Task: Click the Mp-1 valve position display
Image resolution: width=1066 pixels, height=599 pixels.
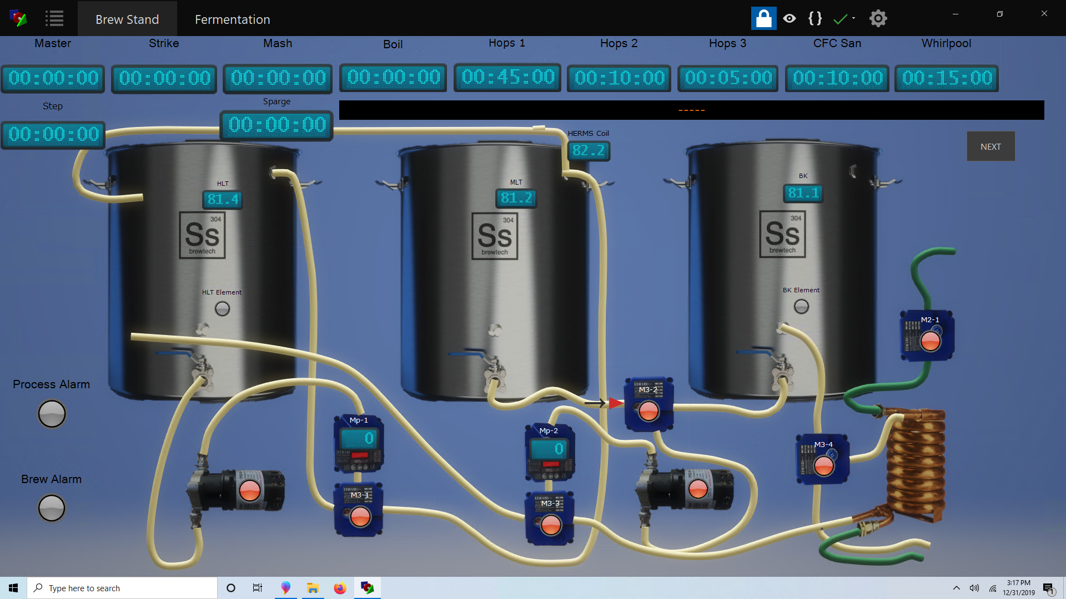Action: click(360, 439)
